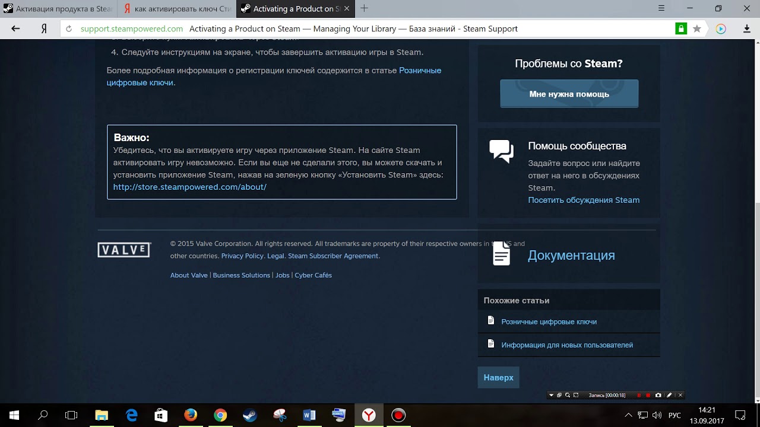
Task: Take a snapshot with the recorder camera icon
Action: [x=658, y=395]
